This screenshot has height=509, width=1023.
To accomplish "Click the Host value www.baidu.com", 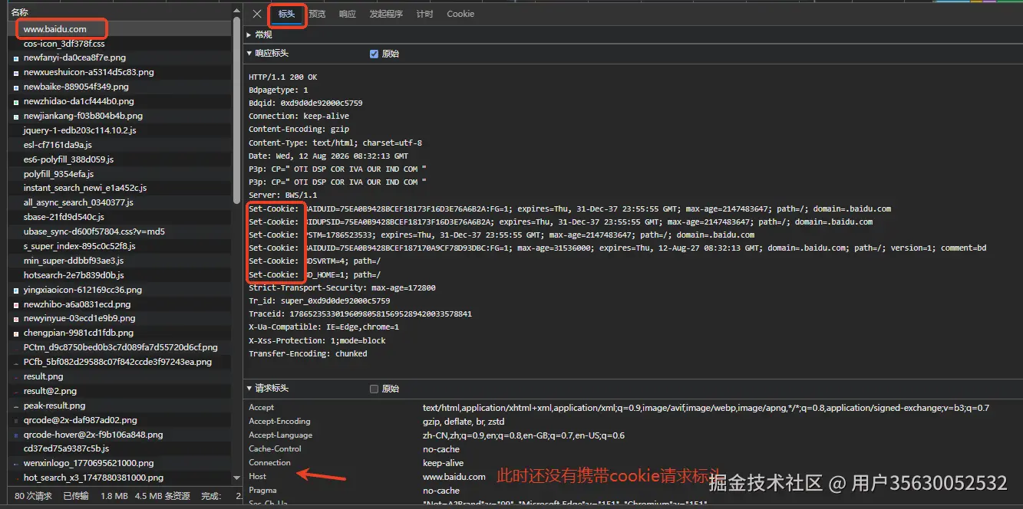I will coord(454,476).
